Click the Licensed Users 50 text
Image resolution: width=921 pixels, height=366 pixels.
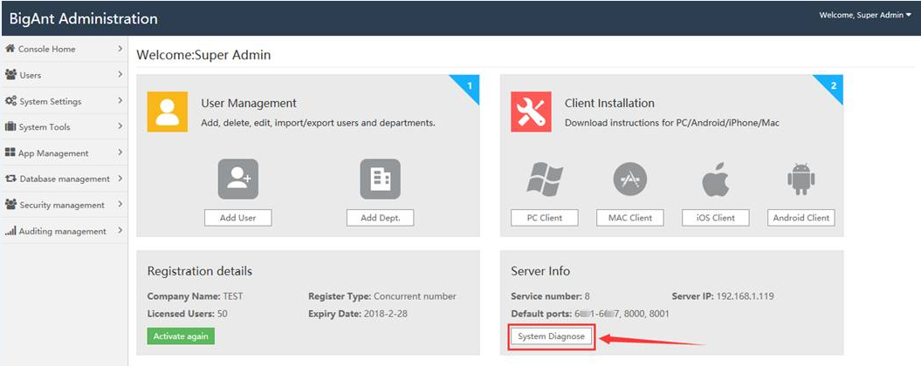[x=188, y=314]
